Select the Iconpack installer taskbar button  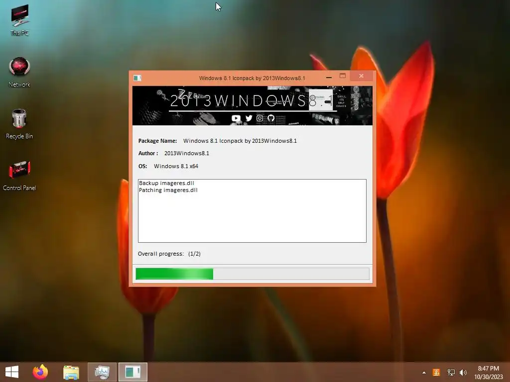pos(132,372)
